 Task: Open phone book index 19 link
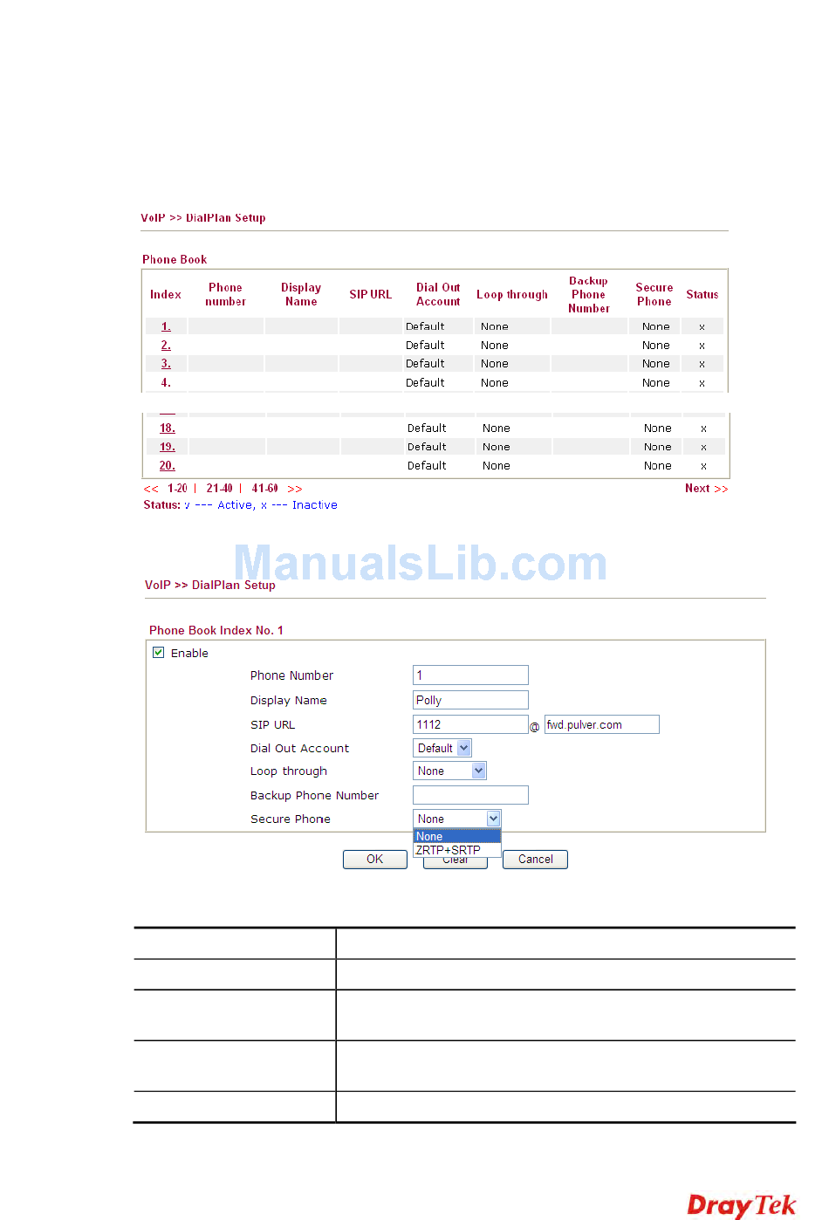coord(168,447)
